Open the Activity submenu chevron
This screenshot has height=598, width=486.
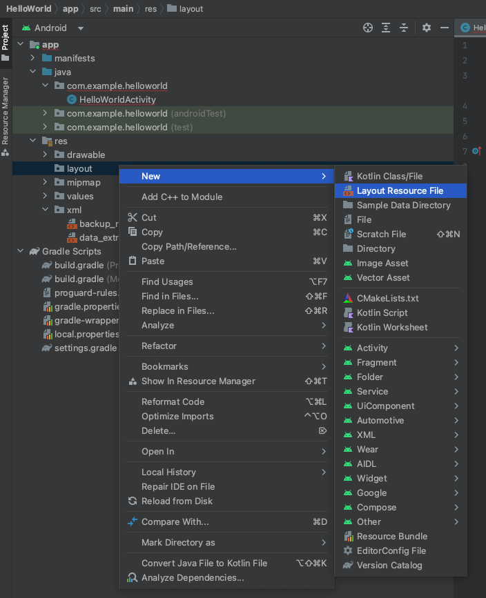(457, 348)
